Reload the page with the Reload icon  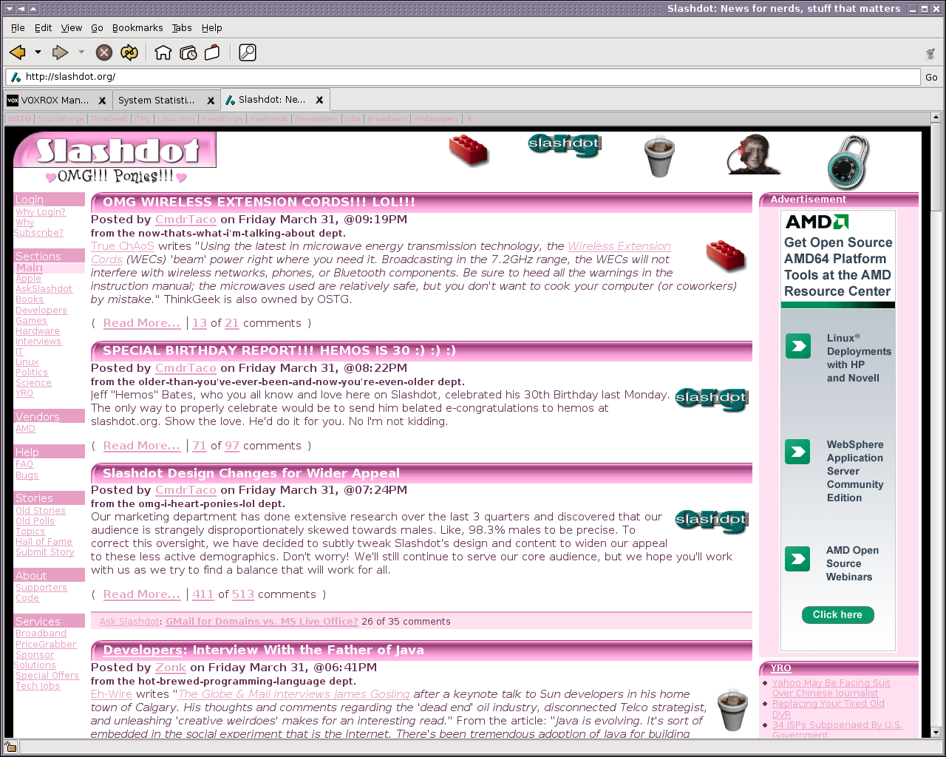click(x=129, y=52)
